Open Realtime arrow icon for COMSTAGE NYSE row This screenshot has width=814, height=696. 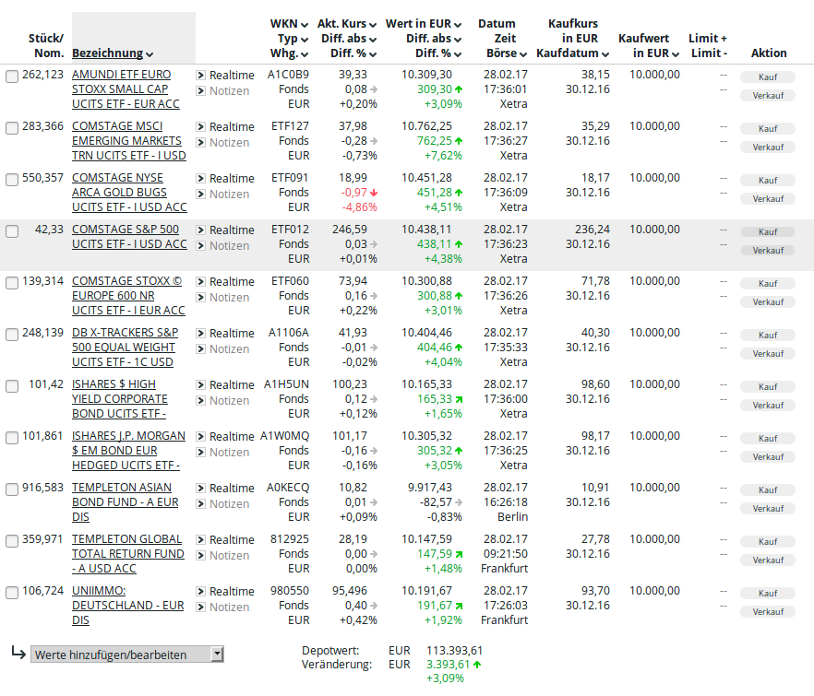coord(200,179)
